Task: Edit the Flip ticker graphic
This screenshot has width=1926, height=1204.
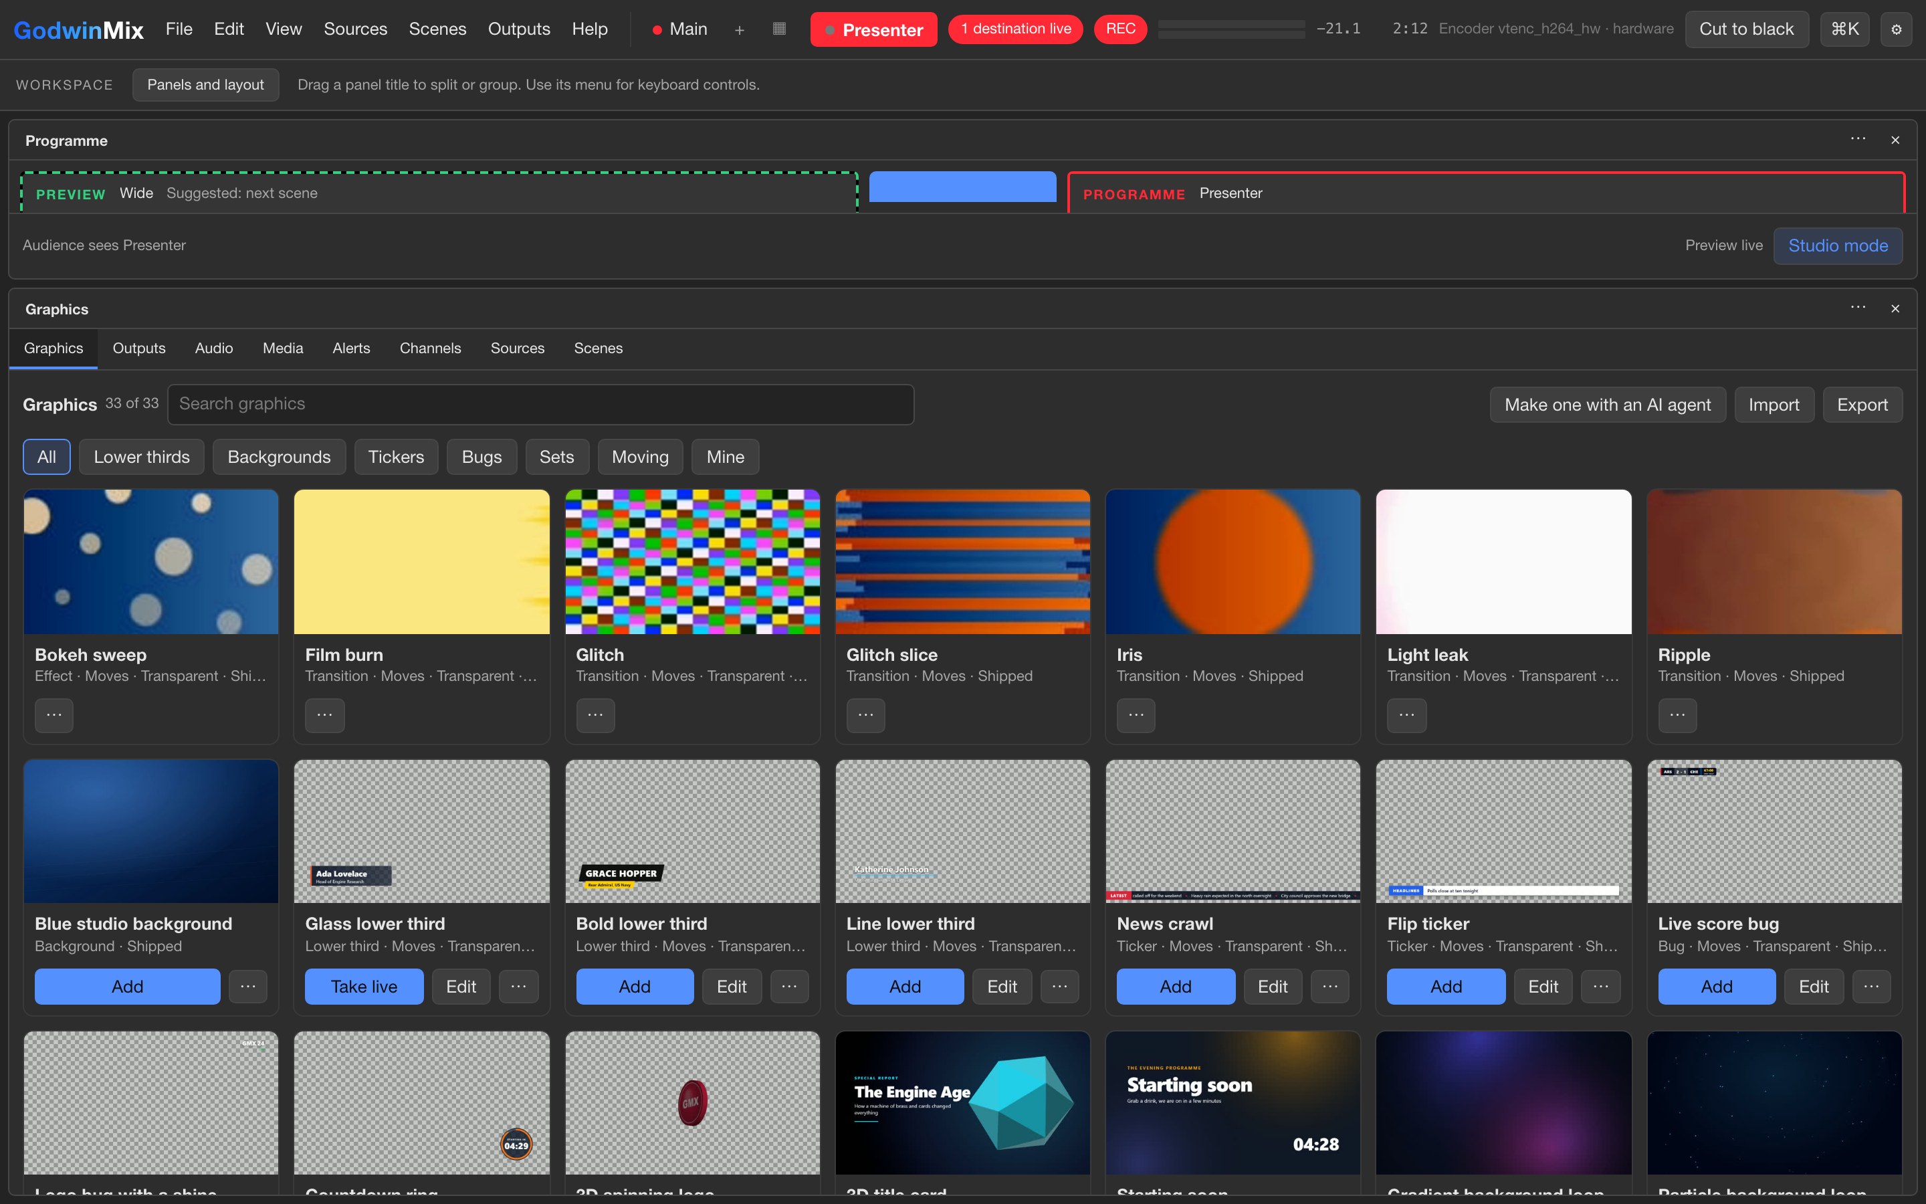Action: coord(1542,987)
